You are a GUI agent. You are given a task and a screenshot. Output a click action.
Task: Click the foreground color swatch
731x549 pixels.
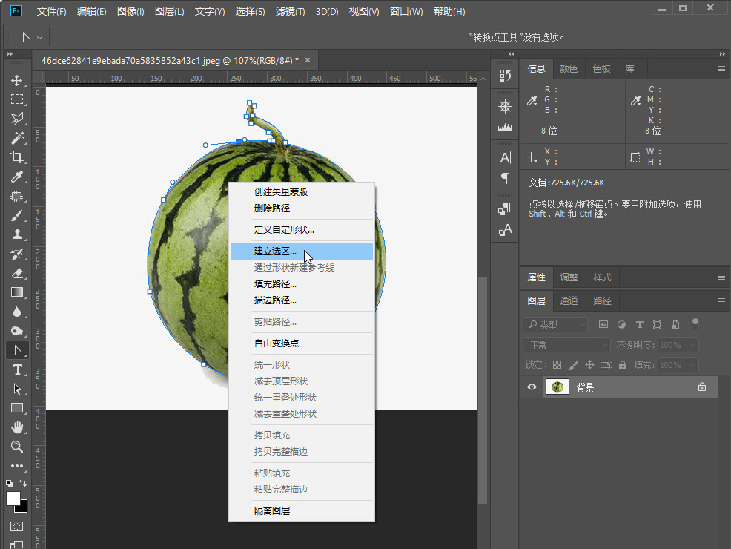(x=13, y=499)
